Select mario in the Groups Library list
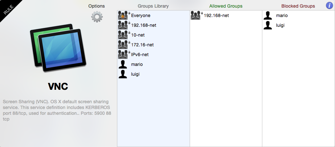 click(137, 64)
